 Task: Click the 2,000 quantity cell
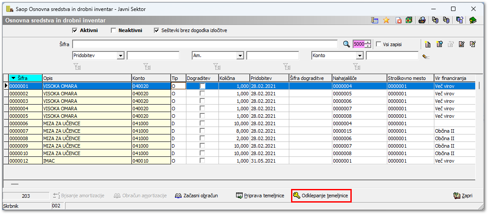[x=234, y=138]
